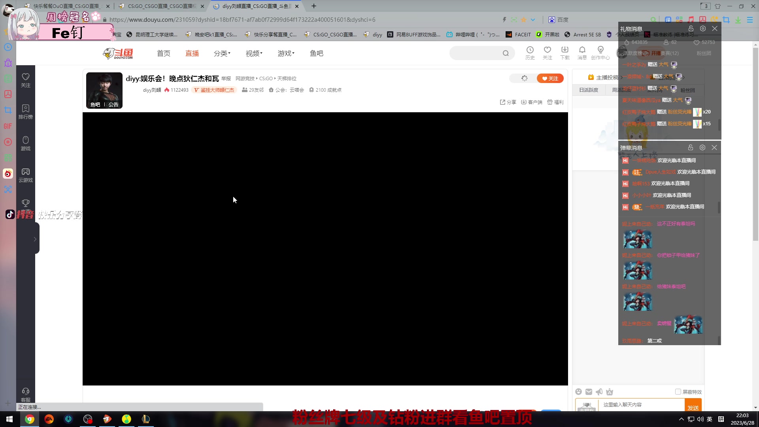Click the 弹幕消息 overlay scrollbar handle

pyautogui.click(x=719, y=207)
